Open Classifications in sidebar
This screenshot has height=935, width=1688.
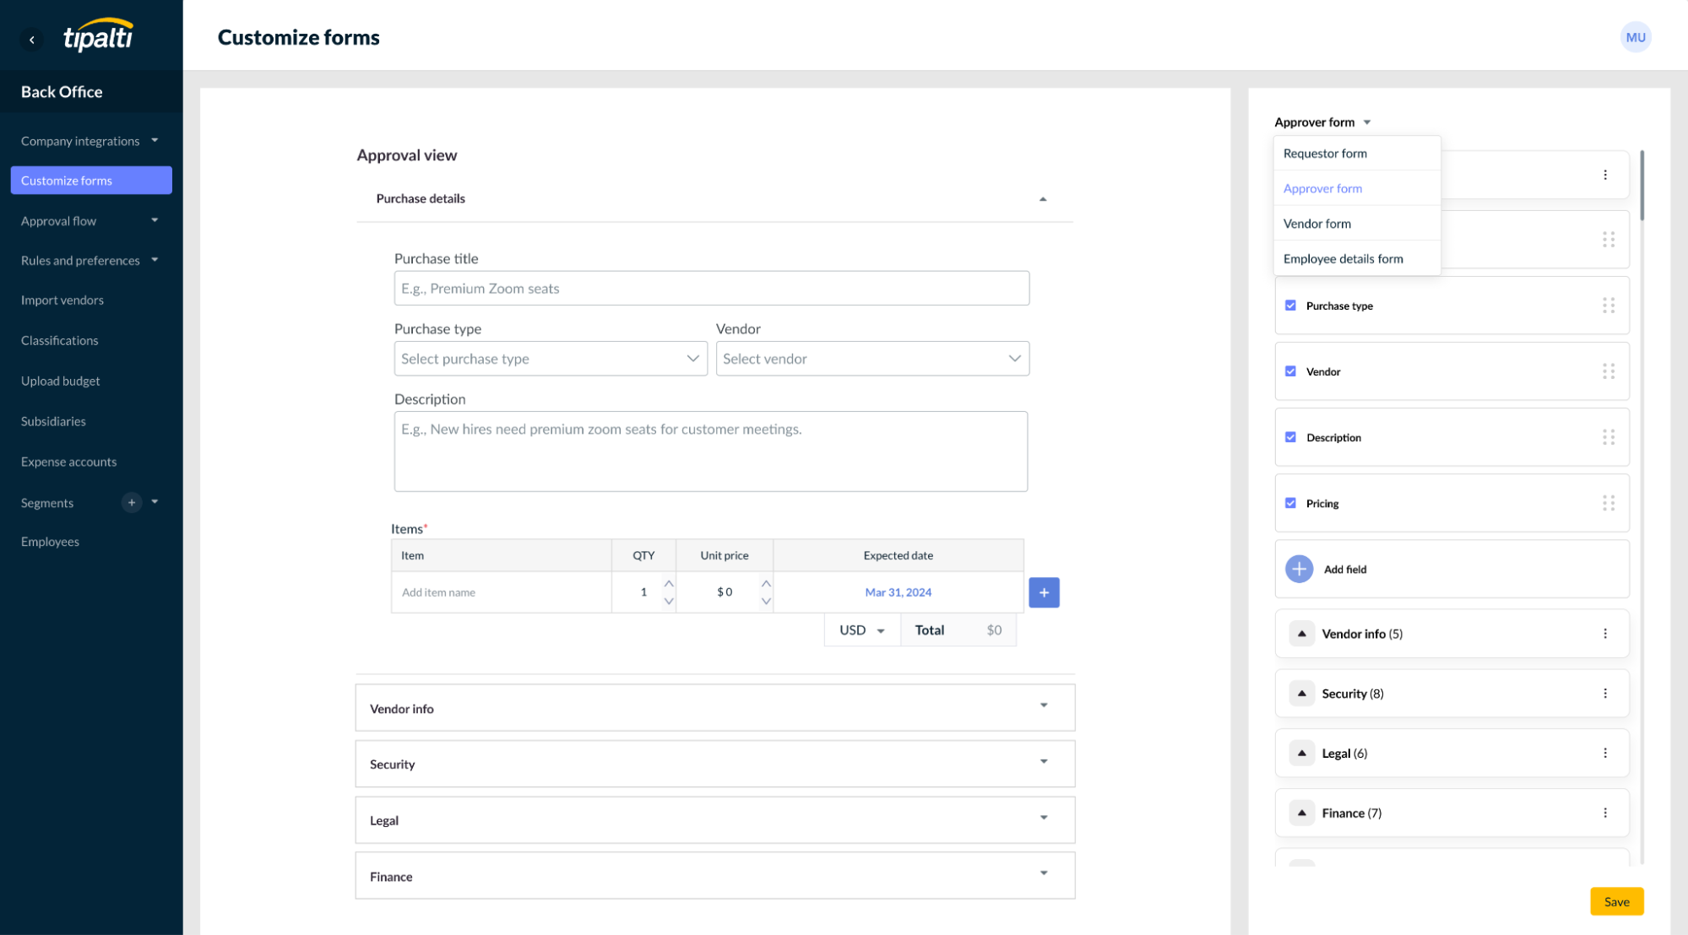[x=59, y=341]
